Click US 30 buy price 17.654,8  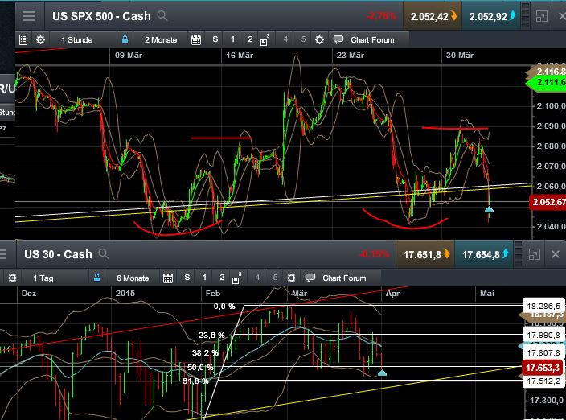[484, 254]
